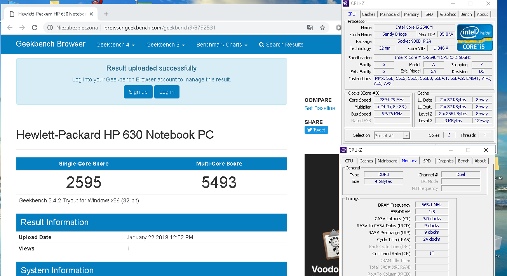Select Caches tab in lower CPU-Z window
The image size is (507, 276).
(x=366, y=161)
